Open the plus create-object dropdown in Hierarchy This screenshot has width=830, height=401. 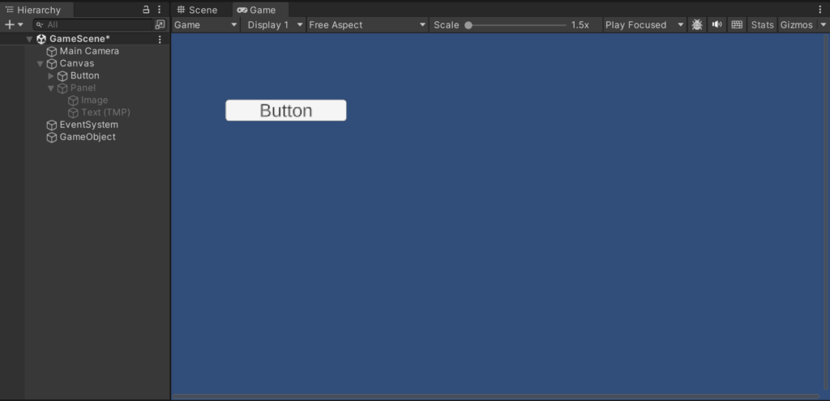[14, 24]
